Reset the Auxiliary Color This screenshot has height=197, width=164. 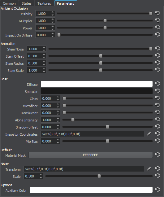[x=158, y=190]
